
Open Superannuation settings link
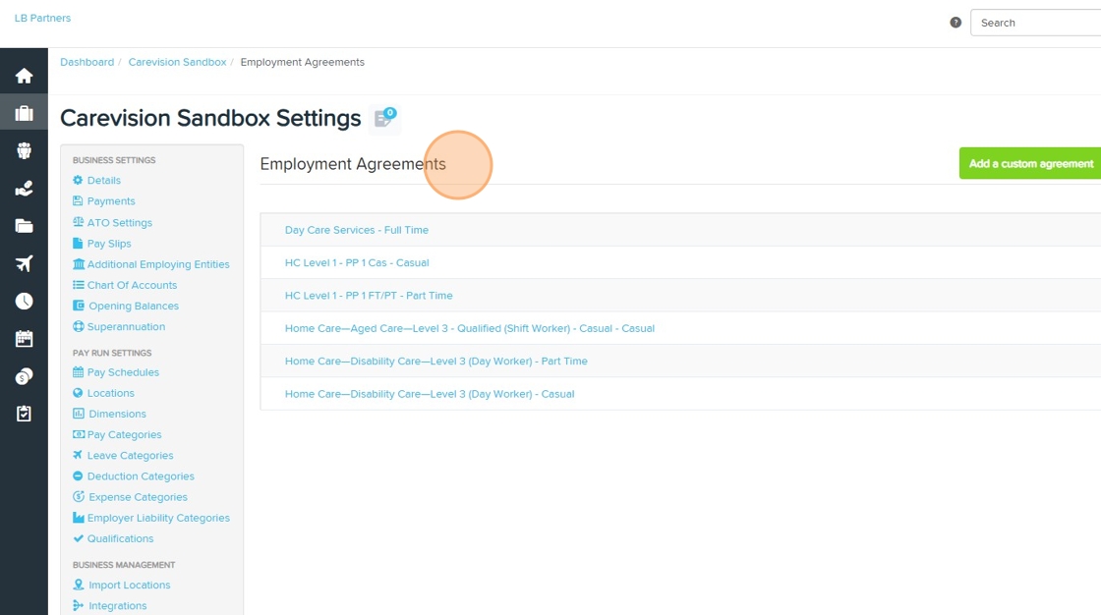pos(127,326)
